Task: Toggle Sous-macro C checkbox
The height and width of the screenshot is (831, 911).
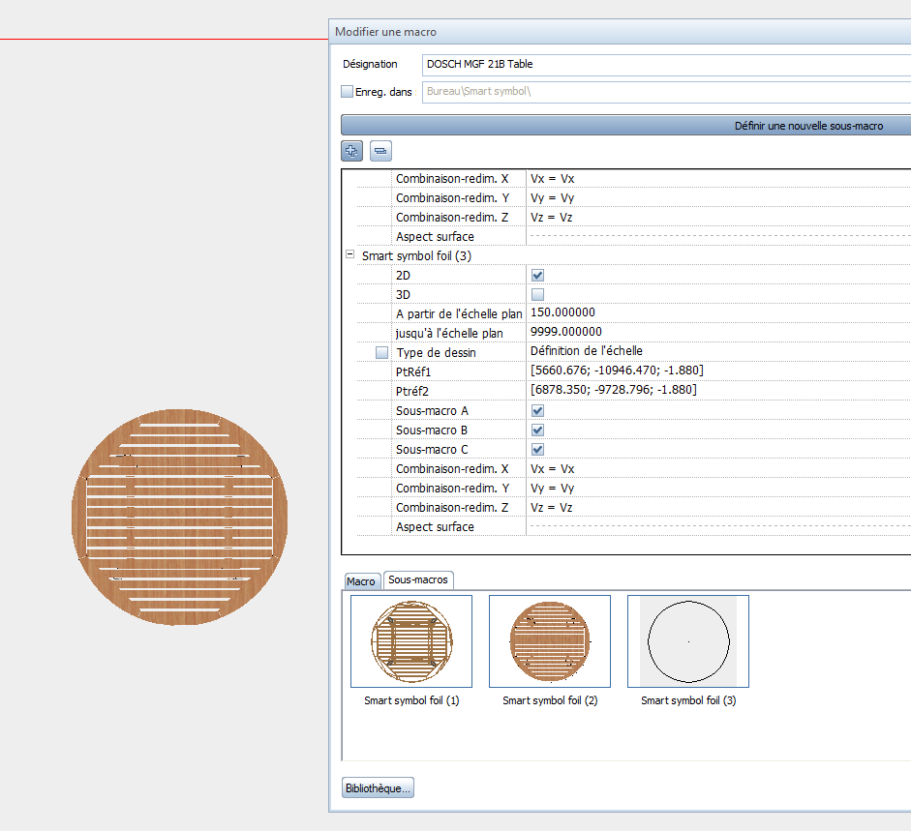Action: tap(537, 450)
